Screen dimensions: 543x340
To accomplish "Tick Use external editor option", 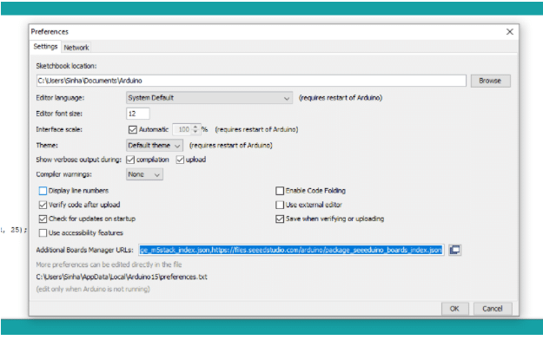I will point(280,205).
